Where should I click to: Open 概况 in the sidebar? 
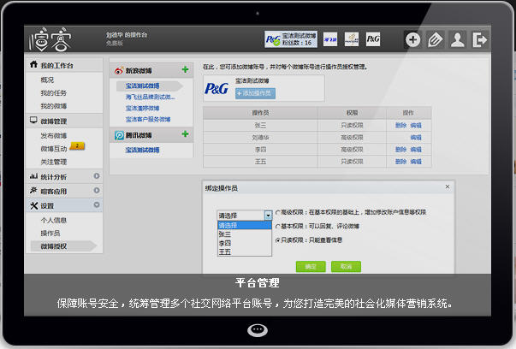47,80
